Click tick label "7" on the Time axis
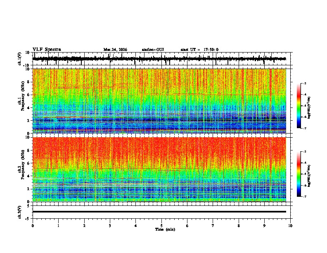This screenshot has height=253, width=327. (x=213, y=226)
